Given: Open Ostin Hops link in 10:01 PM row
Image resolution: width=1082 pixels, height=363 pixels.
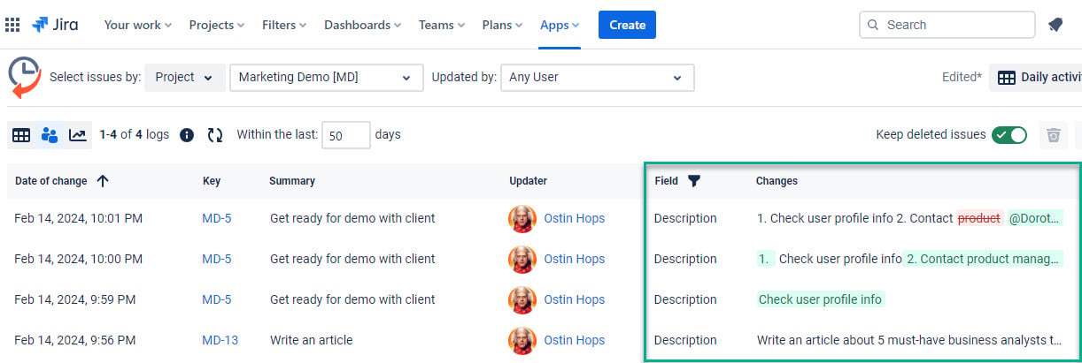Looking at the screenshot, I should (x=575, y=218).
